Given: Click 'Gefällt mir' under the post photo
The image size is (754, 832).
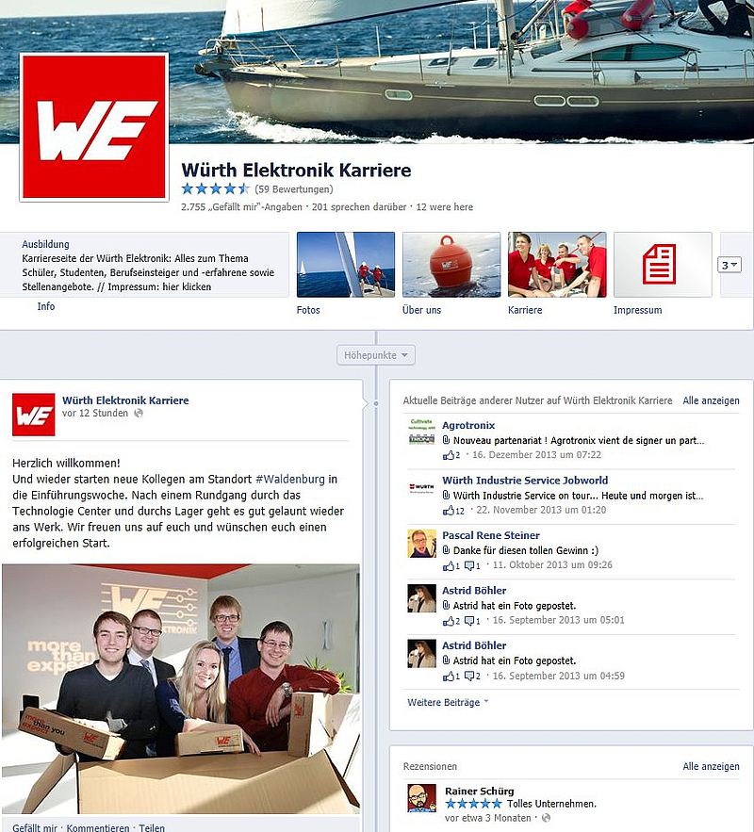Looking at the screenshot, I should [35, 827].
